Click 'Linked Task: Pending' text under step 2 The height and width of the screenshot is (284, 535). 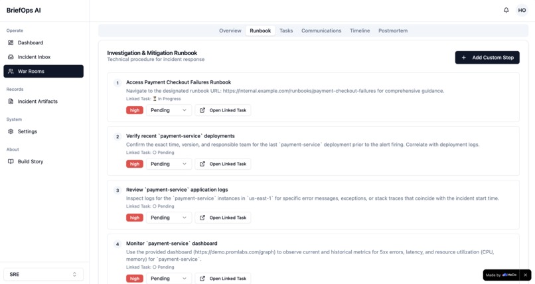(x=150, y=153)
